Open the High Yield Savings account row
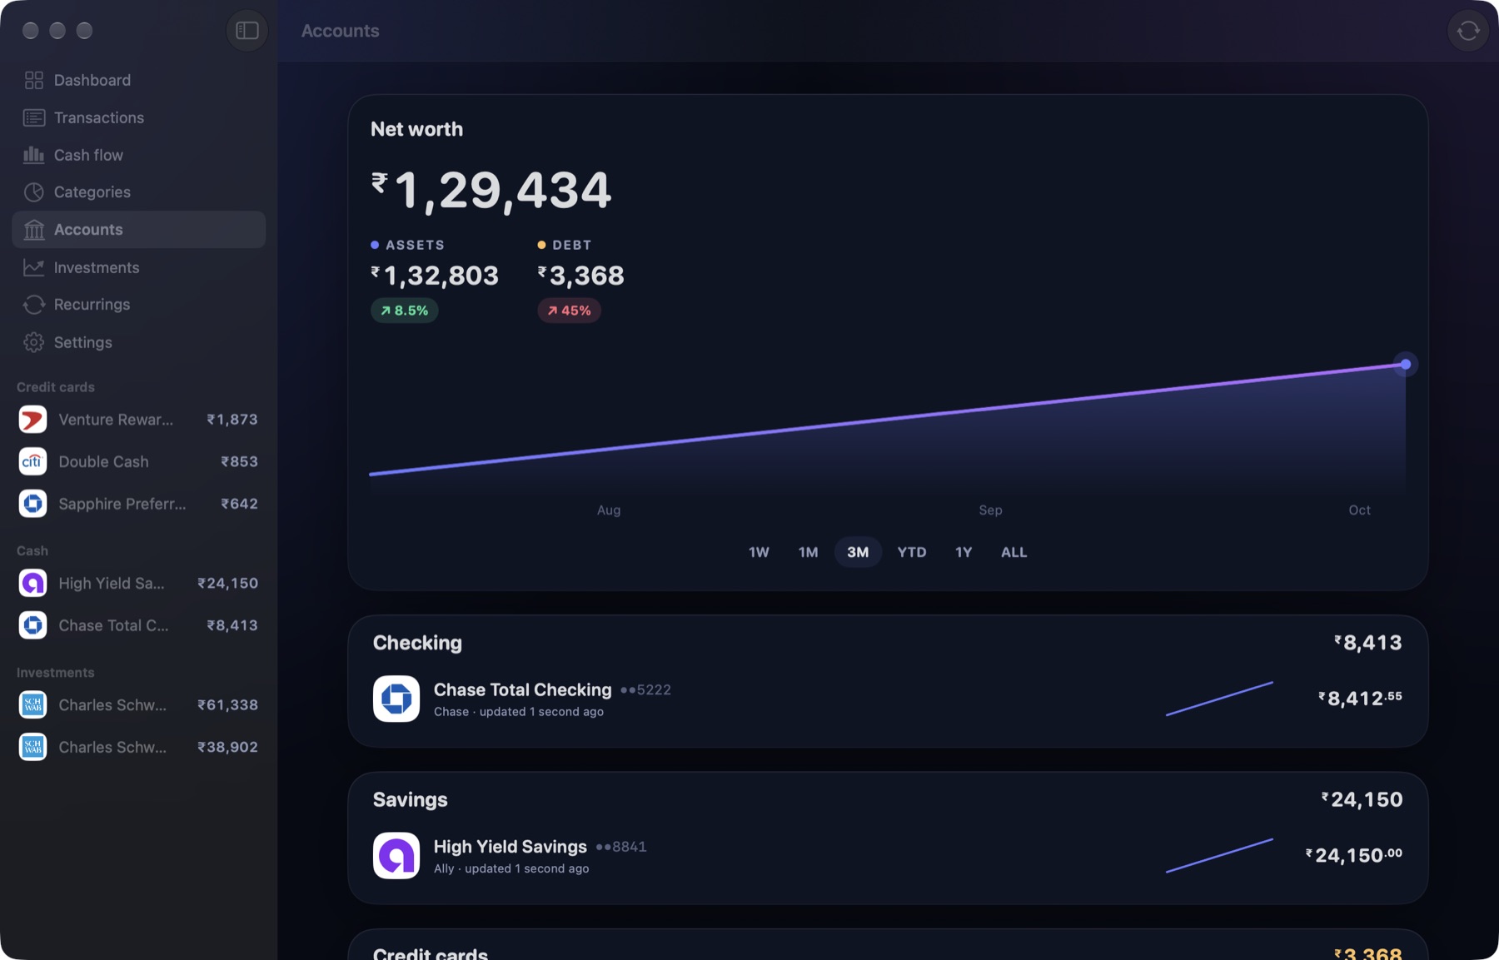This screenshot has height=960, width=1499. (x=888, y=855)
